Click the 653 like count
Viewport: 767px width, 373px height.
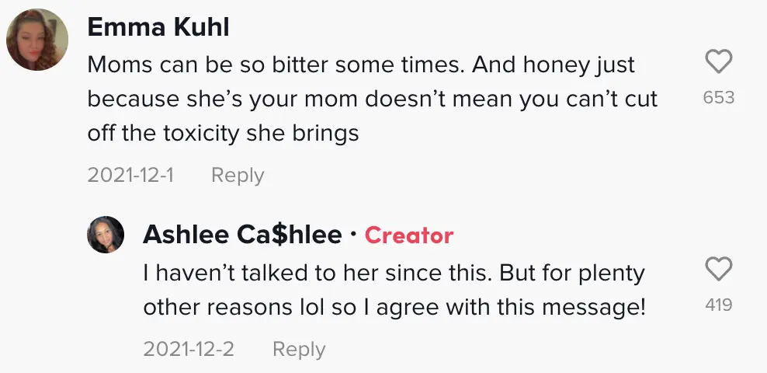(x=718, y=98)
